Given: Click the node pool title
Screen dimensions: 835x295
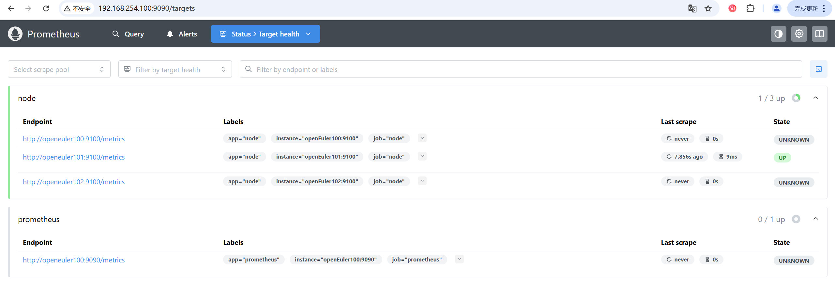Looking at the screenshot, I should coord(27,98).
